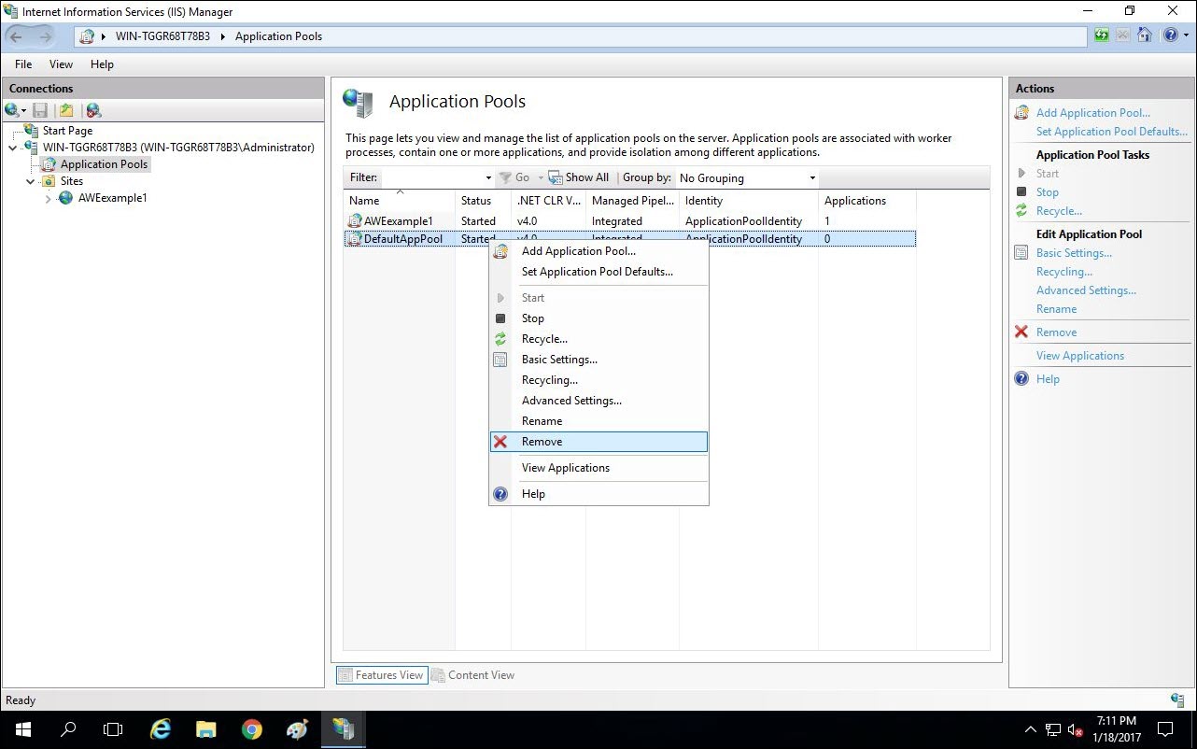1197x749 pixels.
Task: Choose Add Application Pool in context menu
Action: [598, 251]
